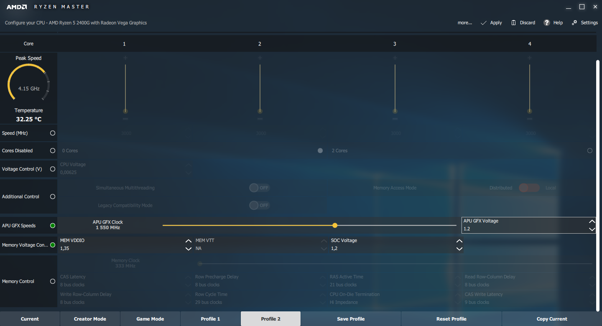The image size is (602, 326).
Task: Click Memory Clock slider handle
Action: [x=200, y=264]
